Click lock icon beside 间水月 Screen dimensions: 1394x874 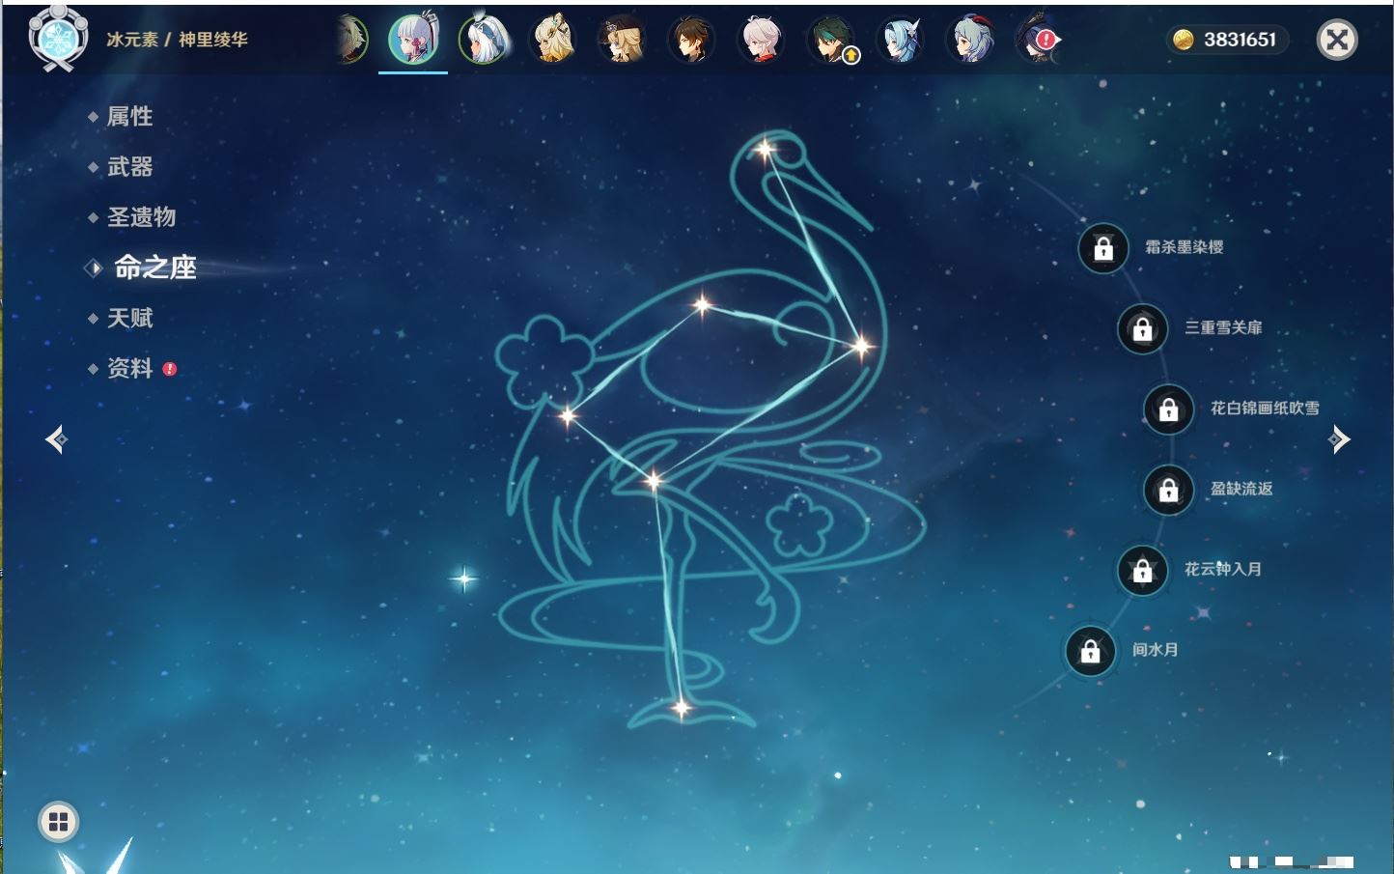click(1091, 651)
